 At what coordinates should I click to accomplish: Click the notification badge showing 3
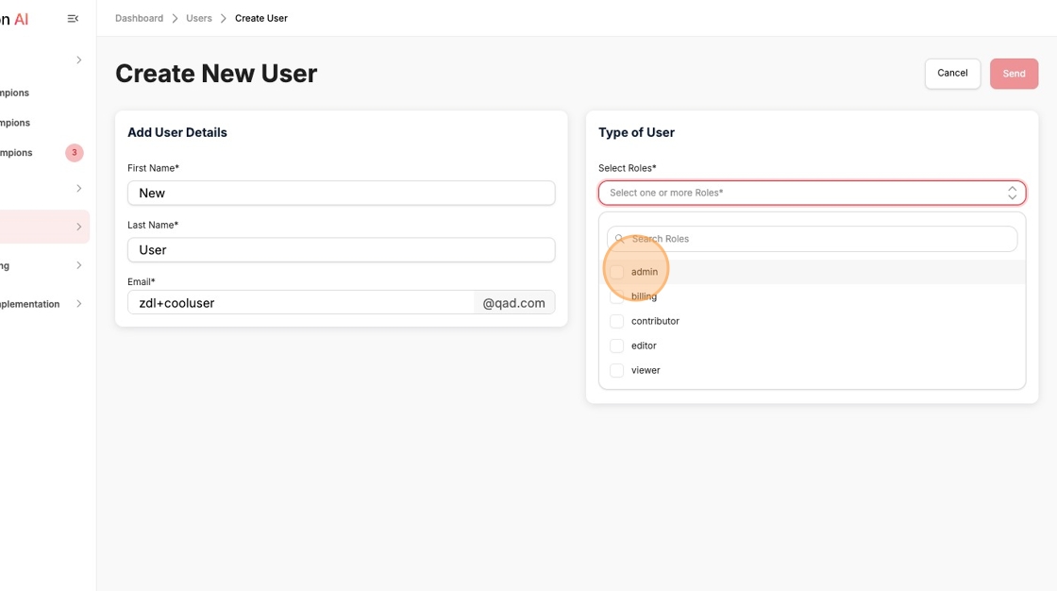coord(75,153)
